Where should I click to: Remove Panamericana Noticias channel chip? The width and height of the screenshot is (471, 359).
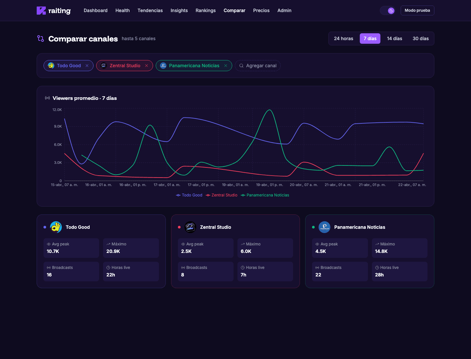[226, 66]
